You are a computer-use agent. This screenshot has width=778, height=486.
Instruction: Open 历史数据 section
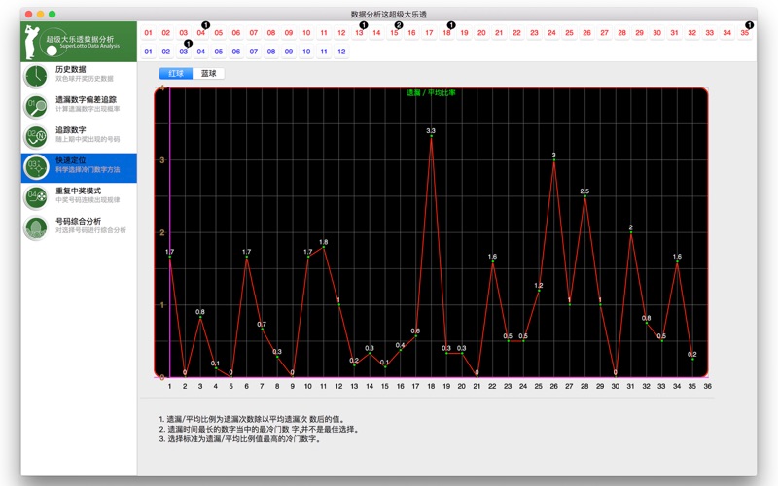pyautogui.click(x=79, y=77)
